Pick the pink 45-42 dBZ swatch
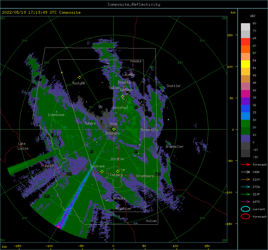This screenshot has height=250, width=268. [x=245, y=87]
